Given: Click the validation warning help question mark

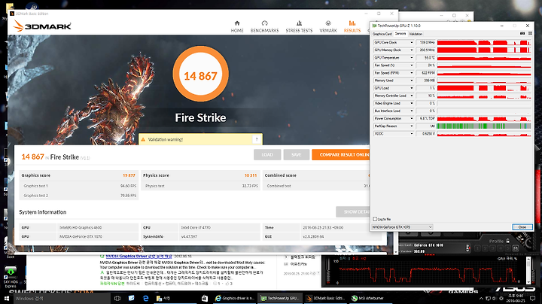Looking at the screenshot, I should [x=257, y=139].
